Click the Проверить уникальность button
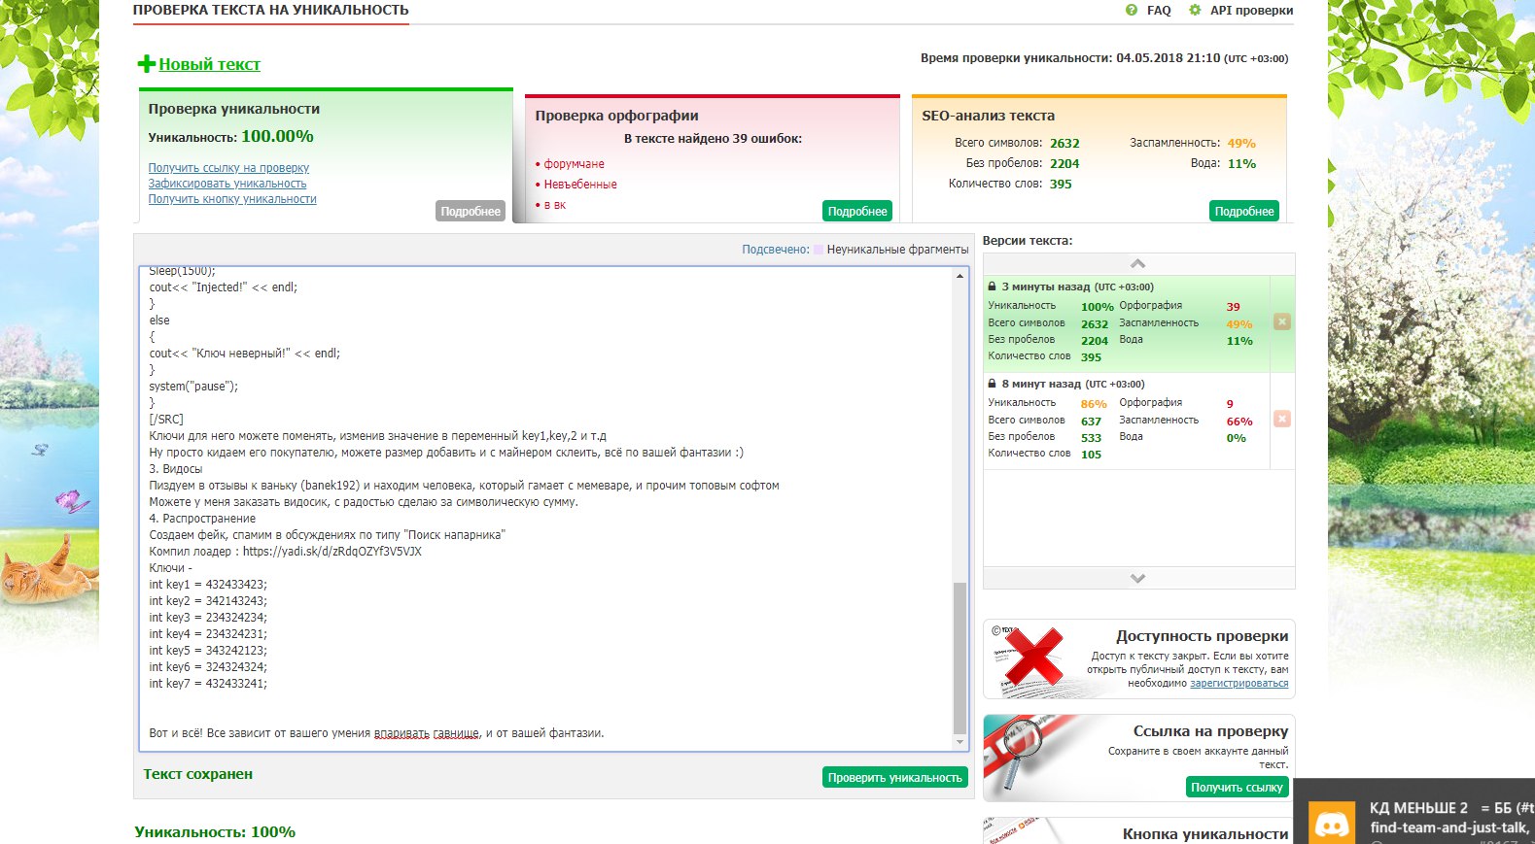Viewport: 1535px width, 844px height. click(895, 777)
